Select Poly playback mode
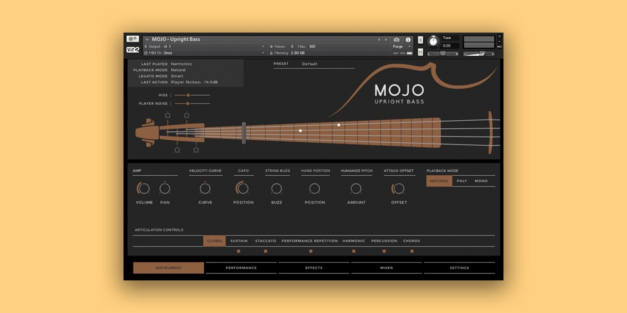Viewport: 627px width, 313px height. click(461, 181)
